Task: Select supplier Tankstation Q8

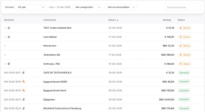Action: point(52,55)
